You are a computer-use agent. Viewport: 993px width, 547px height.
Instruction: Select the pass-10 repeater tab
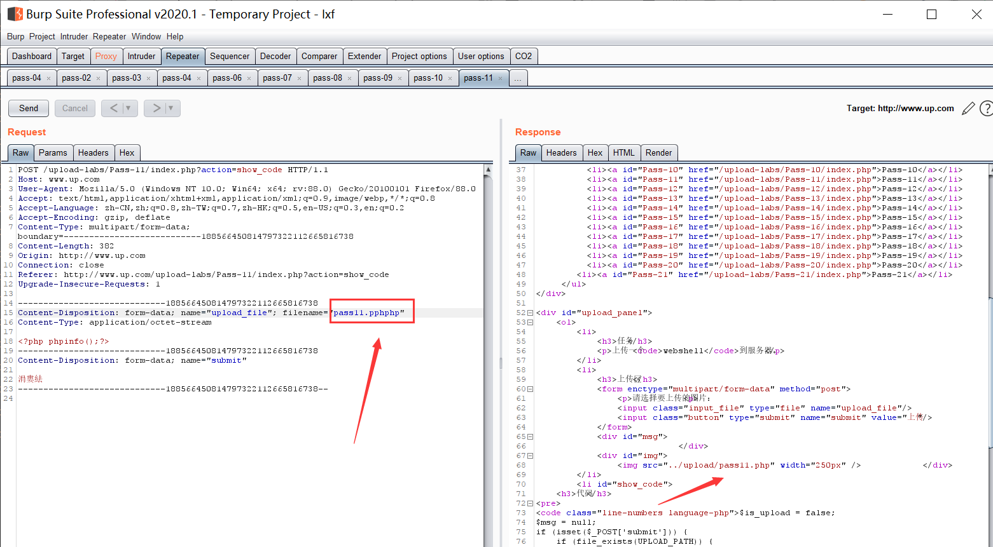pos(428,78)
